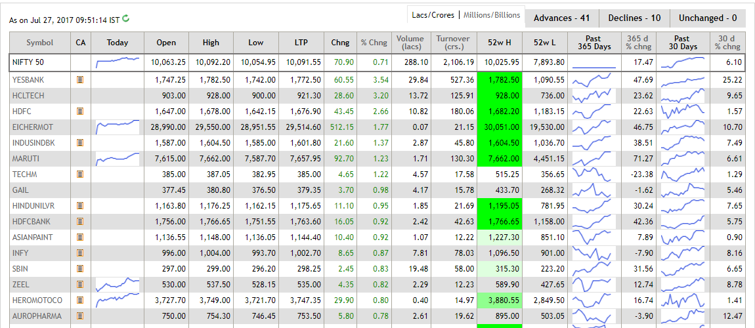
Task: Show Unchanged - 0 list
Action: (708, 18)
